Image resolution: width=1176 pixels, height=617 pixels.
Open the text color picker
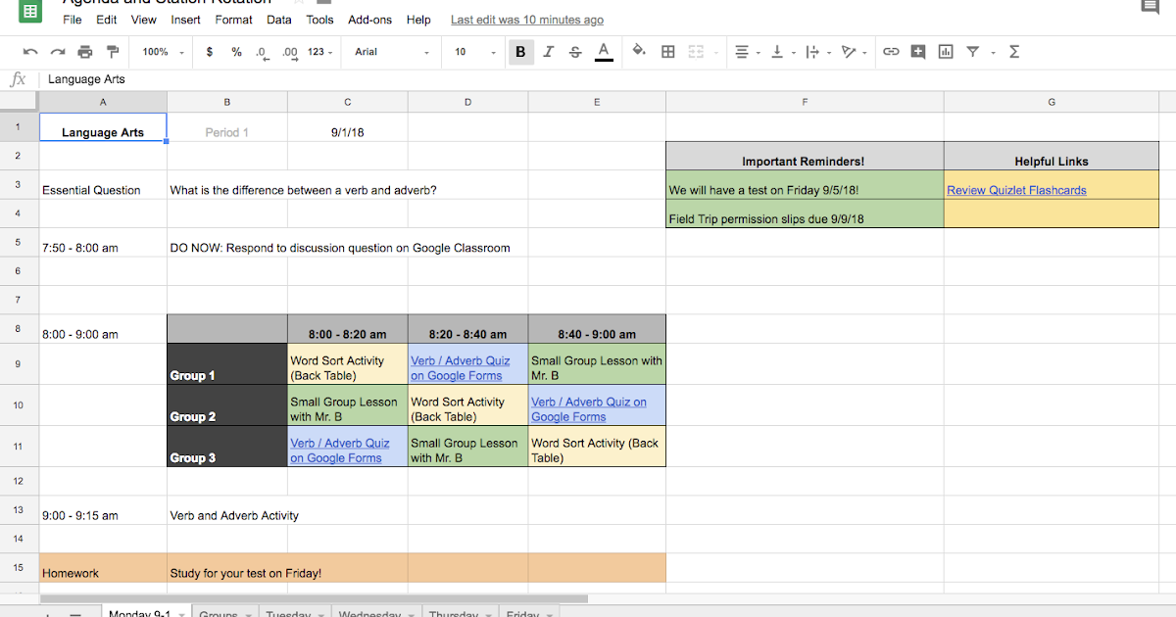[604, 51]
